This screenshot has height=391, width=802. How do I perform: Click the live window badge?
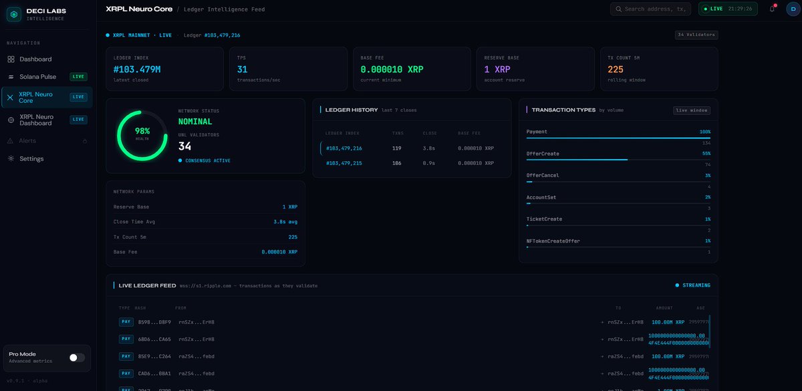(691, 110)
